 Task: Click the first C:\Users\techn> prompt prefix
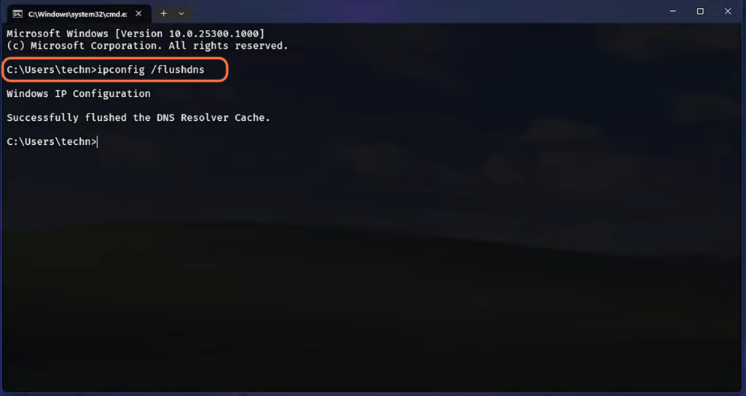[x=52, y=70]
